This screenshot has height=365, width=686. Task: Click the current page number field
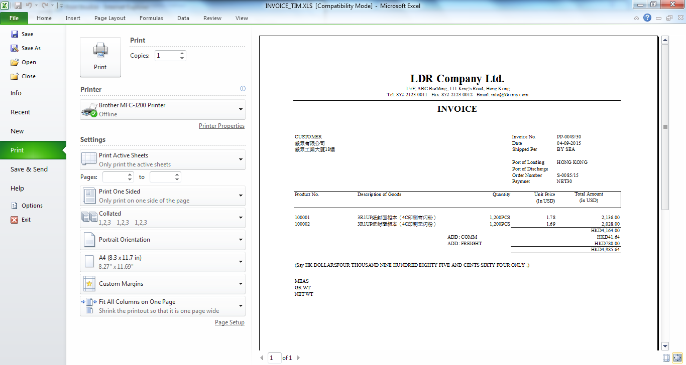click(275, 358)
